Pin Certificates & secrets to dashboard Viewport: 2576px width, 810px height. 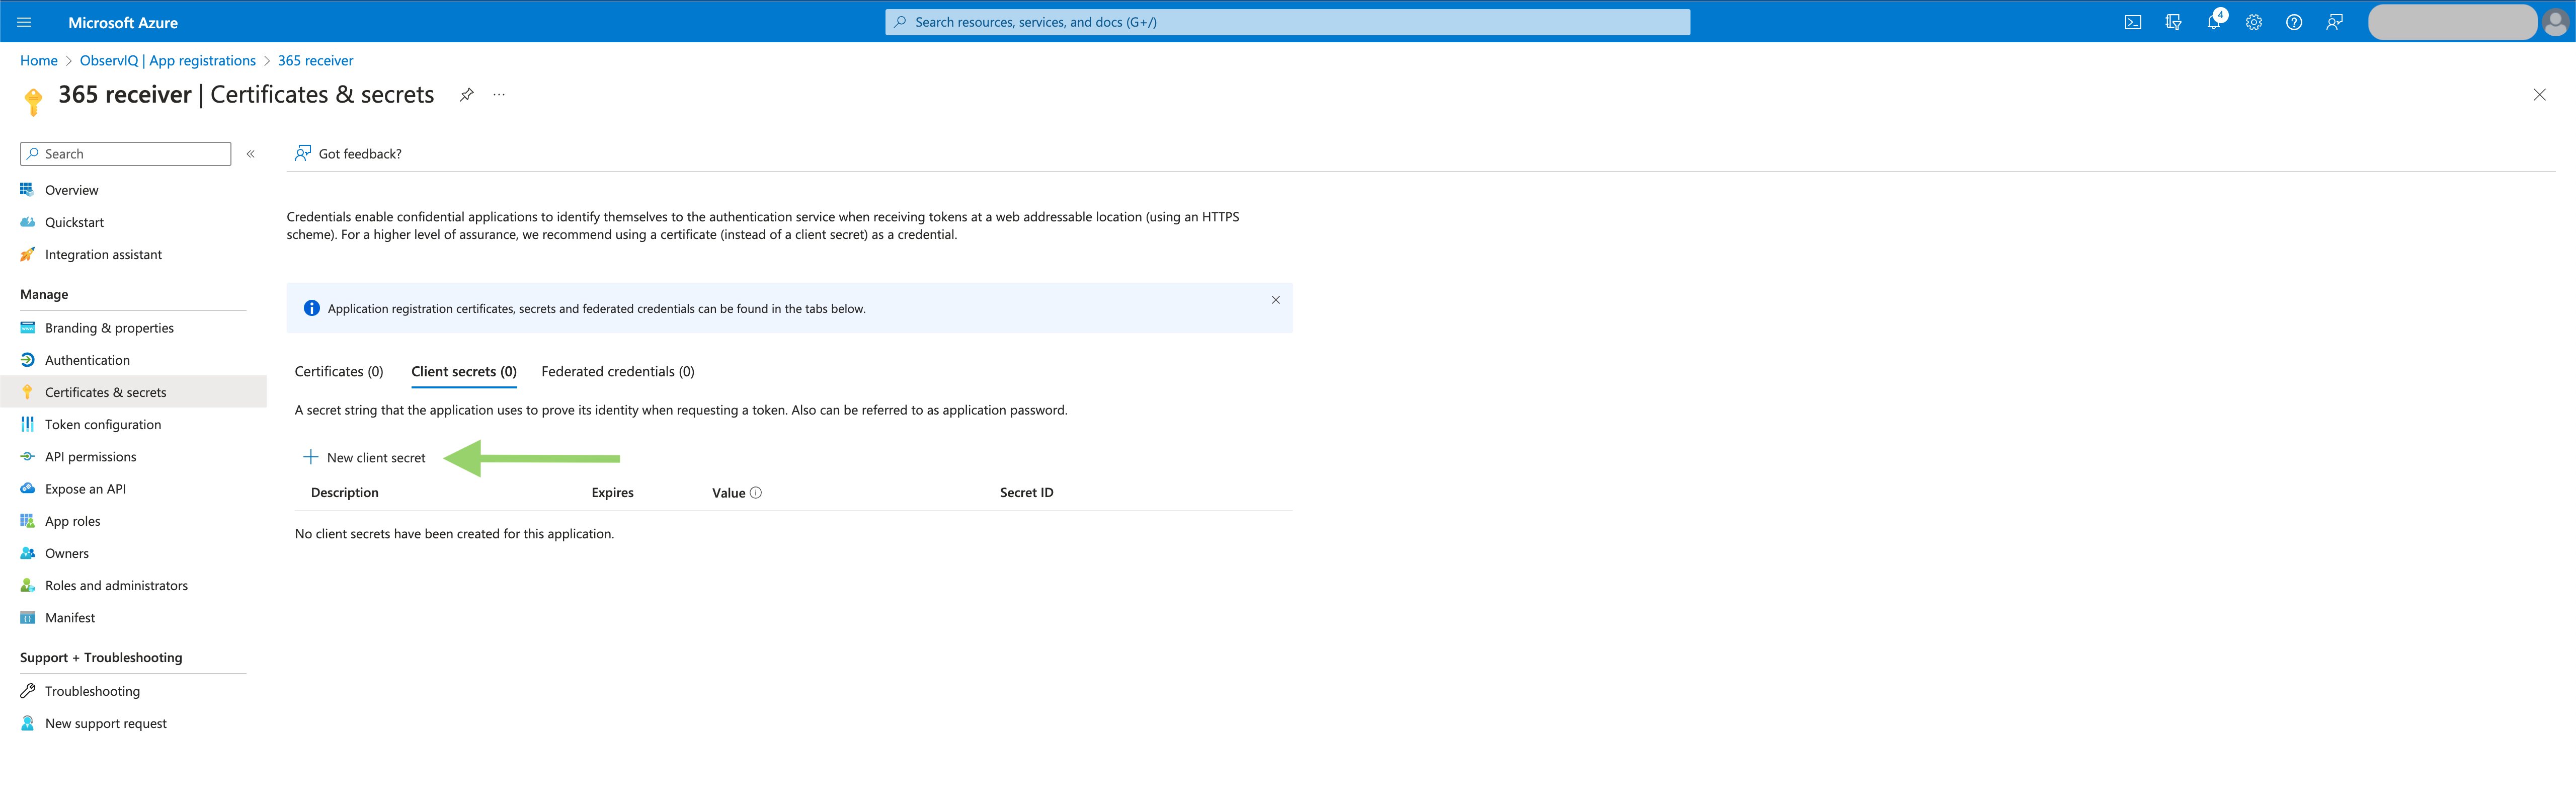[x=466, y=95]
